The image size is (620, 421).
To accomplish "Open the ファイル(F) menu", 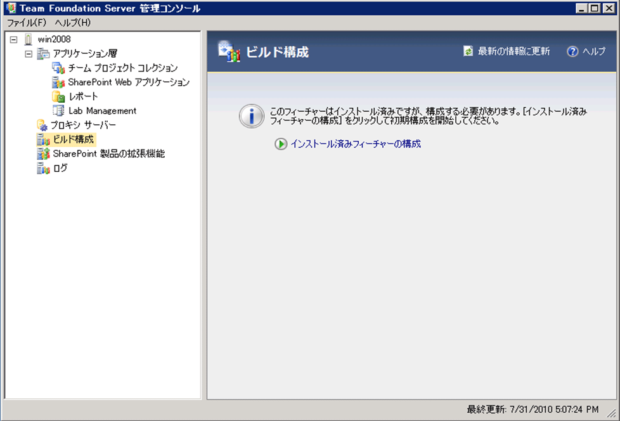I will [x=27, y=23].
